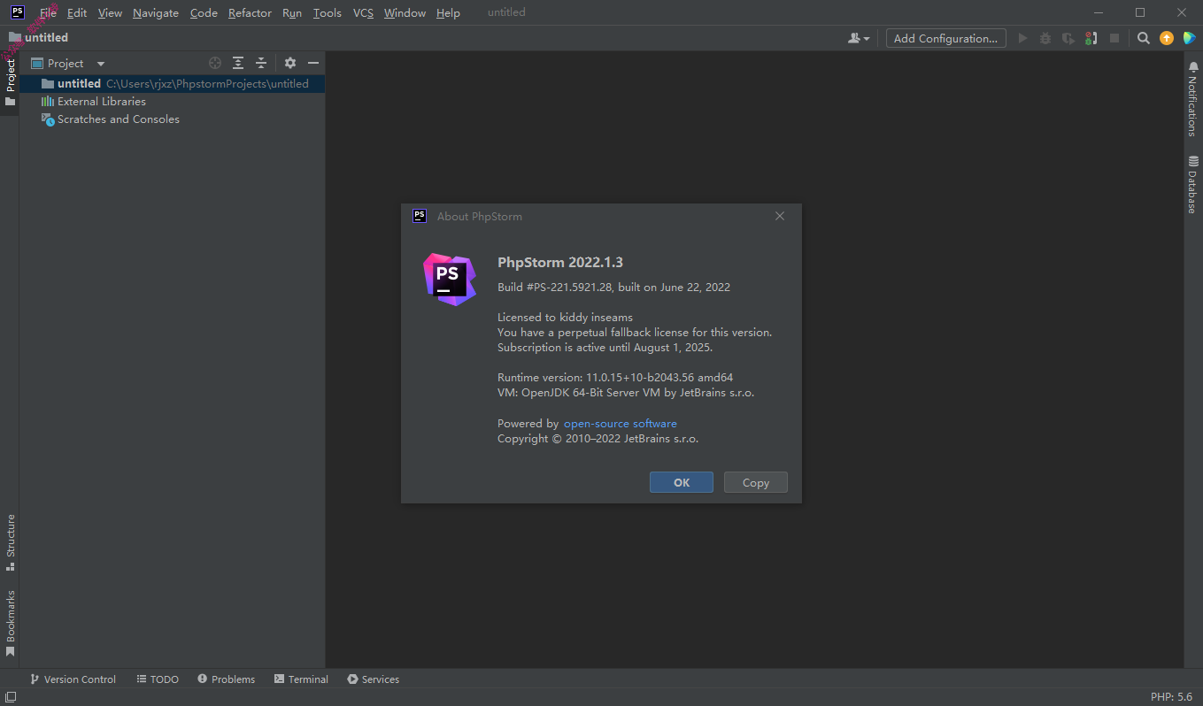Screen dimensions: 1203x706
Task: Click the Licensed to kiddy inseams text
Action: point(565,318)
